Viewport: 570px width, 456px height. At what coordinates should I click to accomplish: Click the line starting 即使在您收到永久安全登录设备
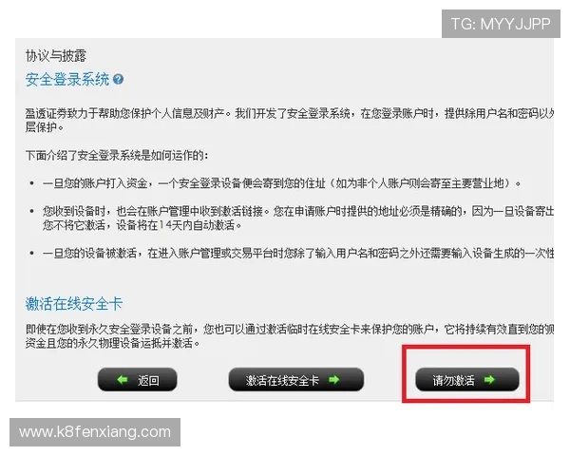[290, 330]
